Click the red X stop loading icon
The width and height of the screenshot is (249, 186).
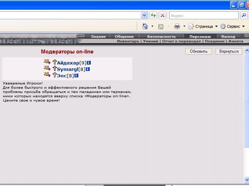(163, 15)
